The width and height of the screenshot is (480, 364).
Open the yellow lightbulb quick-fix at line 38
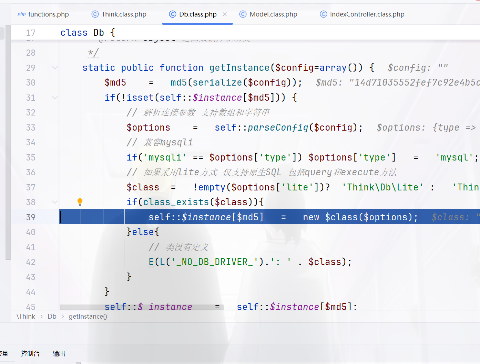pos(80,202)
